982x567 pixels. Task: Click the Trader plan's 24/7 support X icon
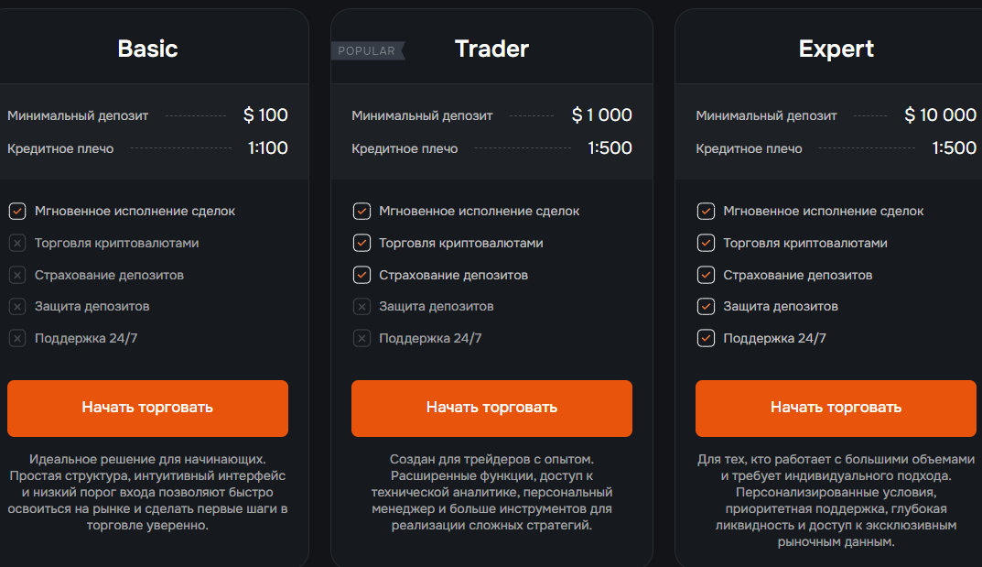coord(362,338)
